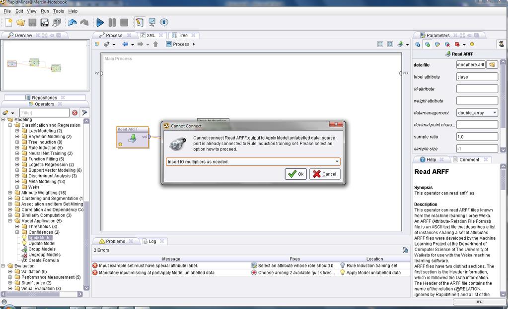Screen dimensions: 508x309
Task: Run the process with the blue play button
Action: (100, 22)
